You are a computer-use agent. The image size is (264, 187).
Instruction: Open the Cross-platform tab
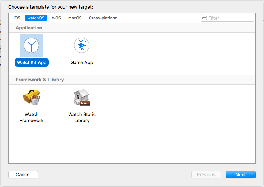point(103,18)
